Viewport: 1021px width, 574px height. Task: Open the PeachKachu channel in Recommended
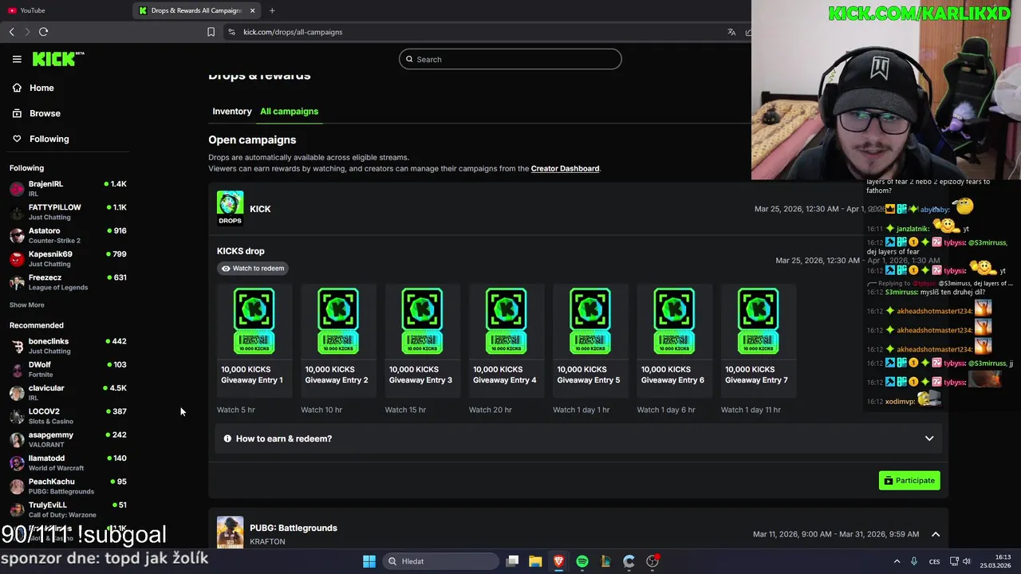click(x=68, y=486)
